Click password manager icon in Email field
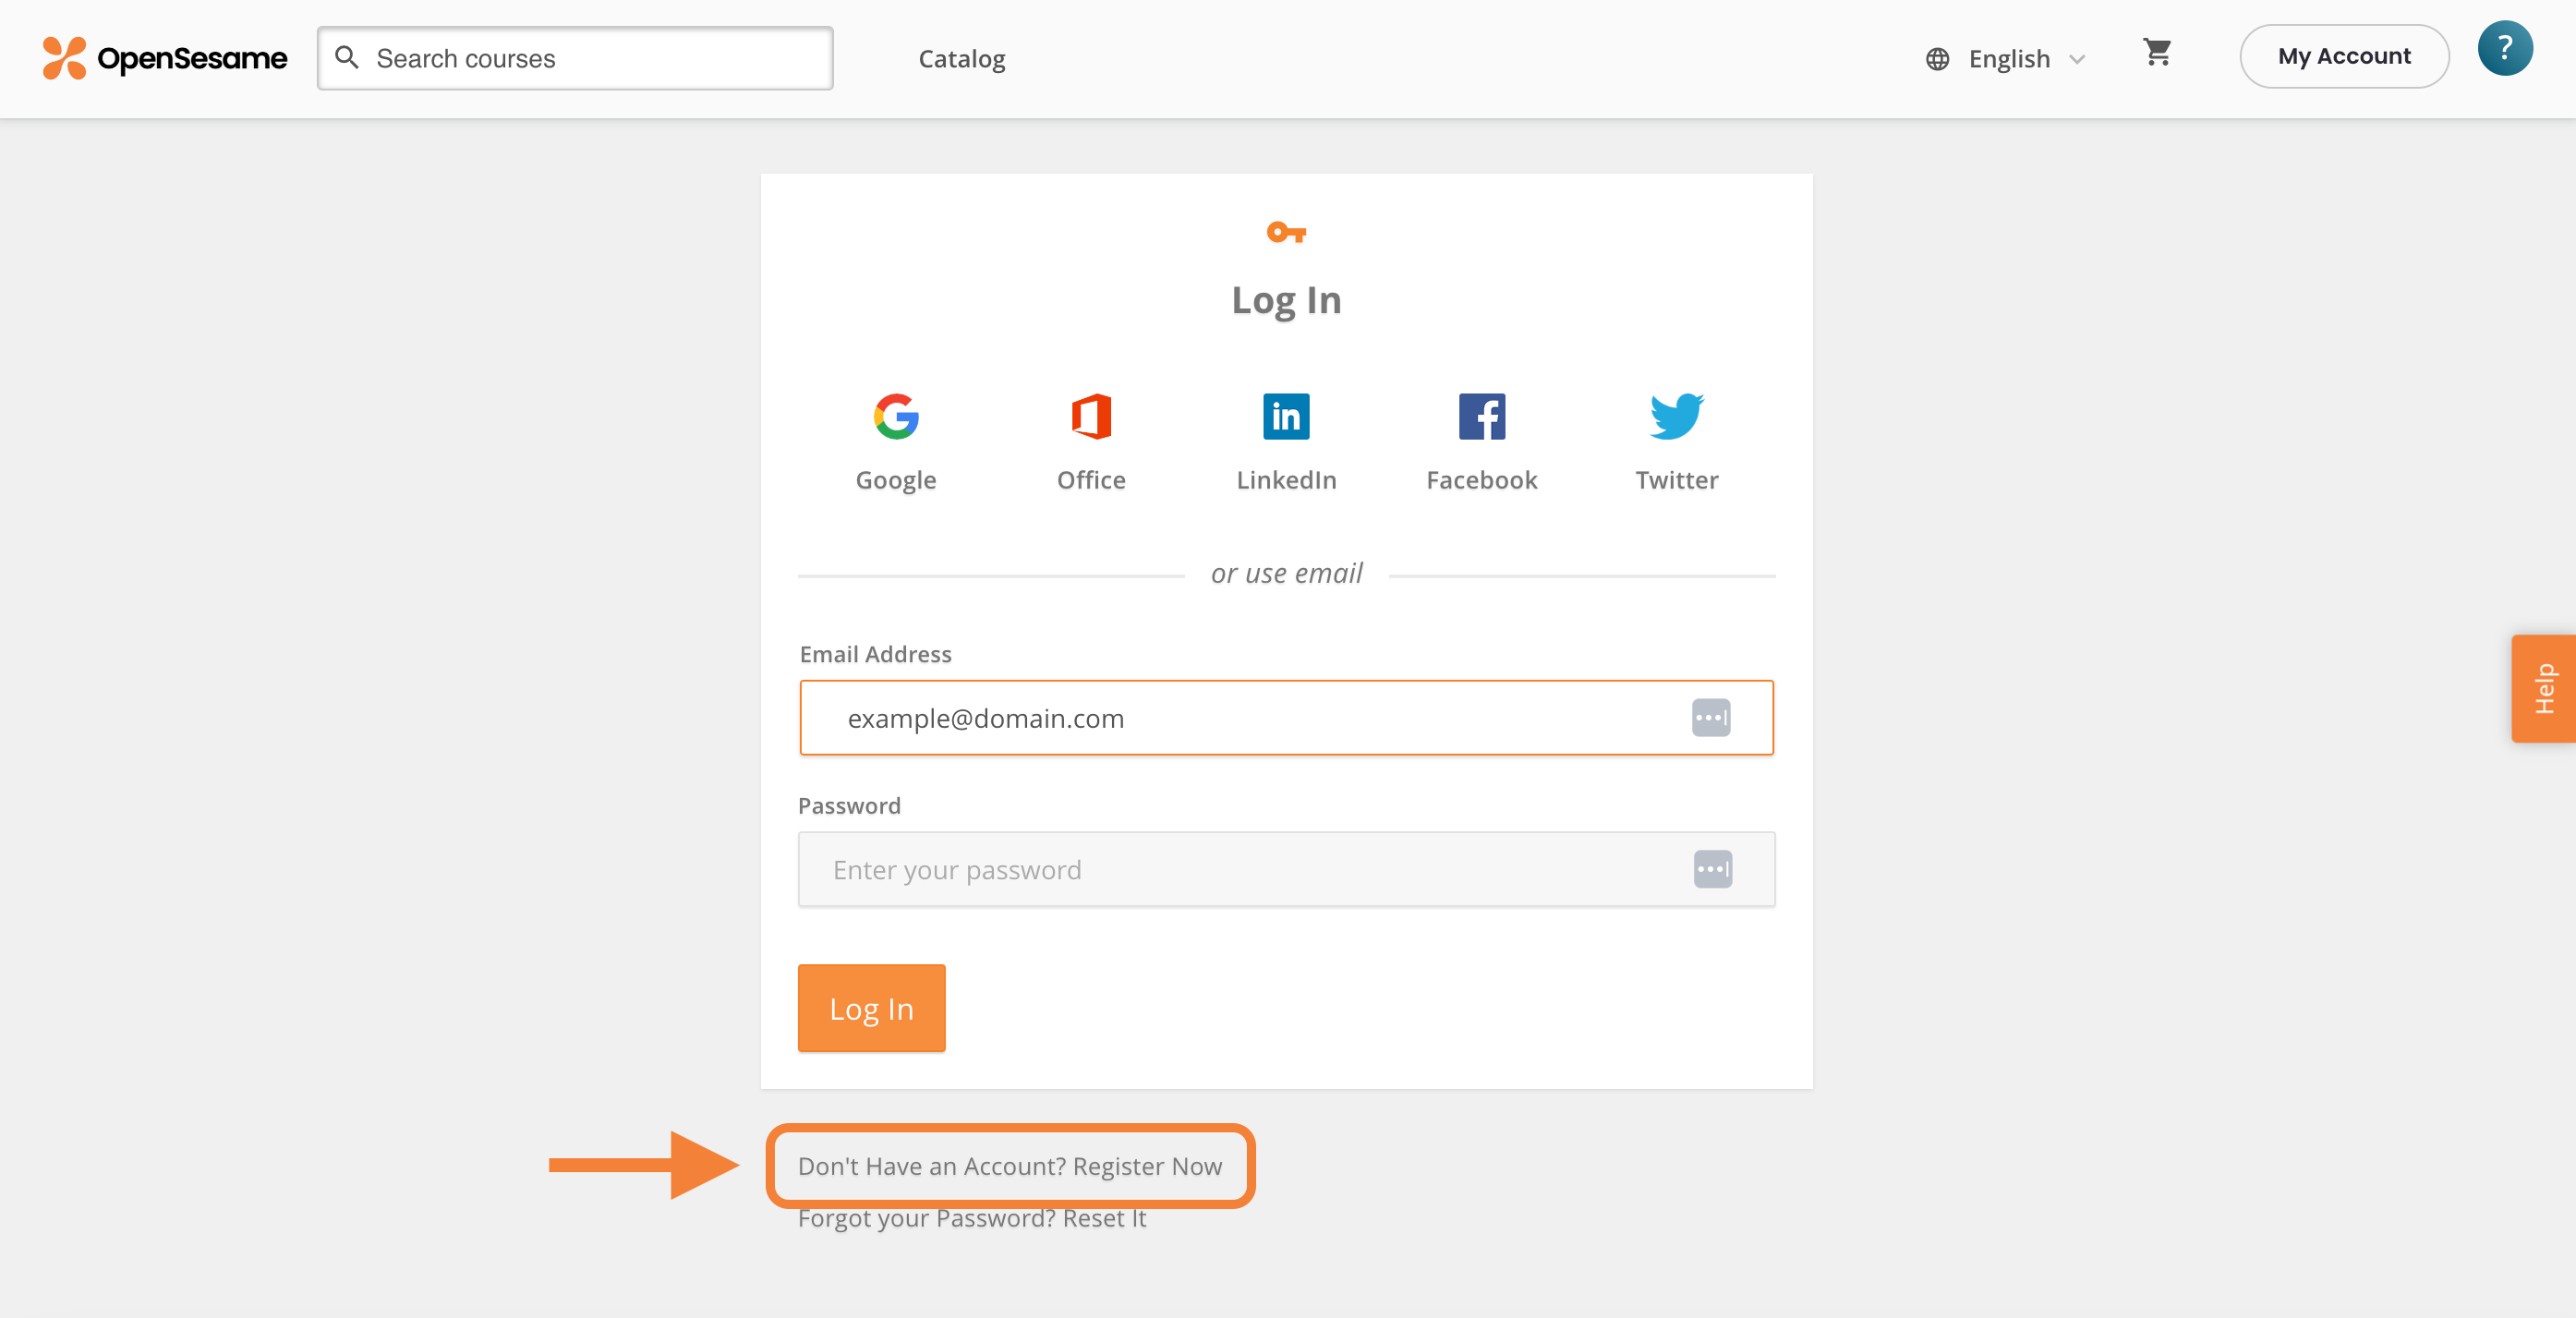This screenshot has height=1318, width=2576. click(1711, 718)
